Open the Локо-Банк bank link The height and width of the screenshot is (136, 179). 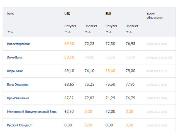tap(15, 57)
